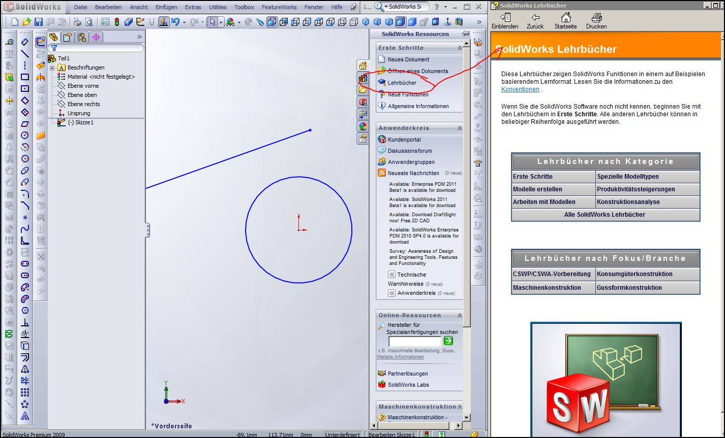This screenshot has width=725, height=438.
Task: Open Modelle erstellen tutorial category
Action: pos(554,189)
